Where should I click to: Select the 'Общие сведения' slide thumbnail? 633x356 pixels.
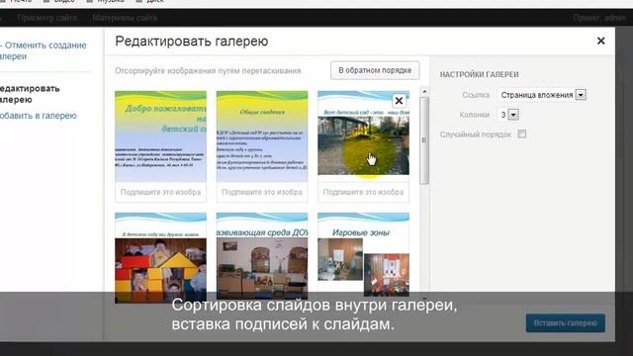[x=262, y=136]
